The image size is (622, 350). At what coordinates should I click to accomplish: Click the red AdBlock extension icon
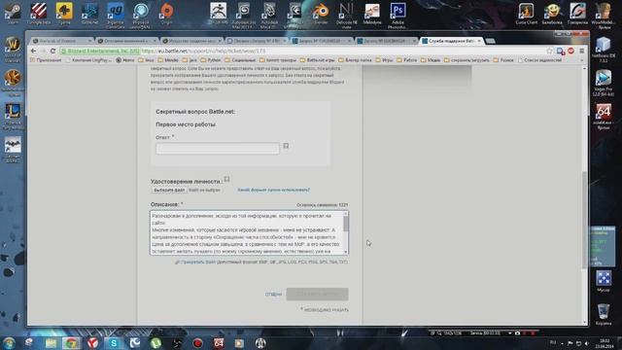570,51
